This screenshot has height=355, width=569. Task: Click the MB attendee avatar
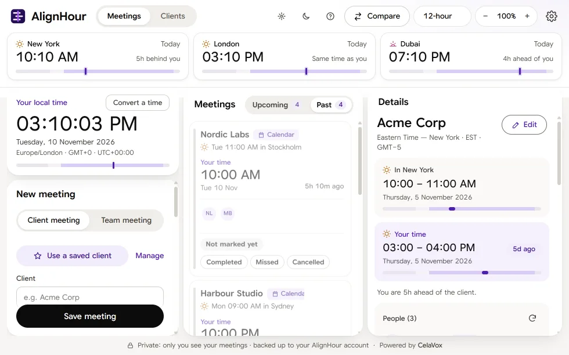228,213
